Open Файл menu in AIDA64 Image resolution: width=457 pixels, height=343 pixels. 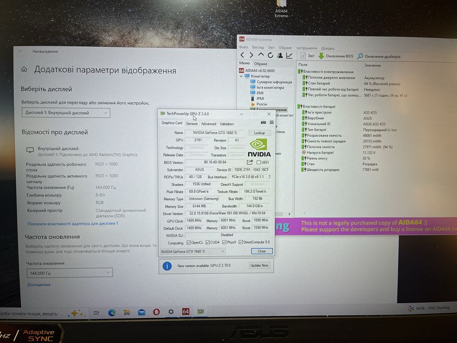243,47
